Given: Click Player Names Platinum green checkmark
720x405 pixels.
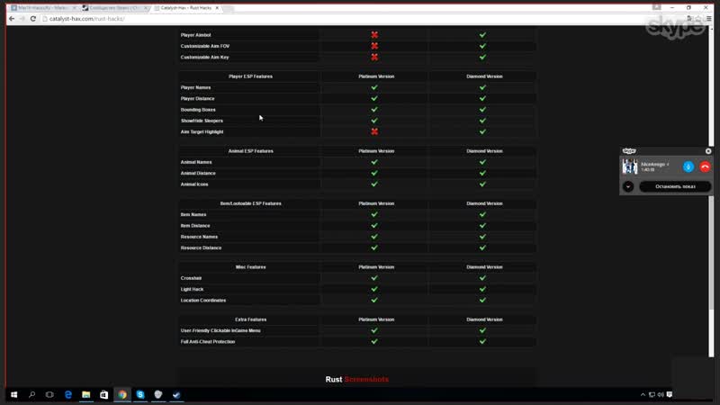Looking at the screenshot, I should 374,87.
